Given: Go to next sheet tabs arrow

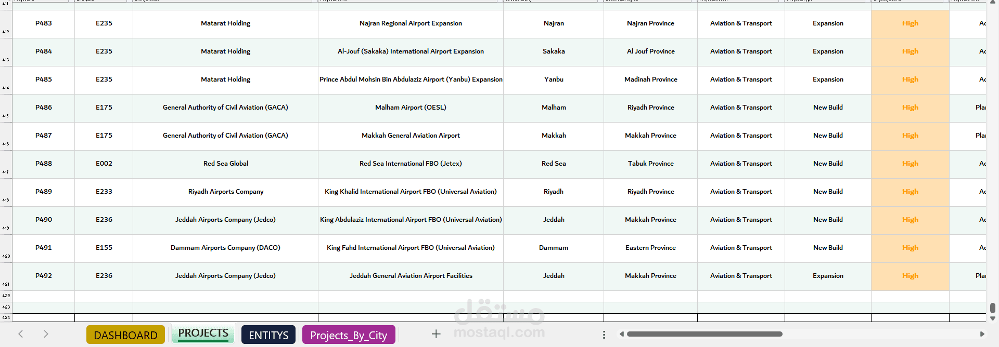Looking at the screenshot, I should pyautogui.click(x=46, y=334).
